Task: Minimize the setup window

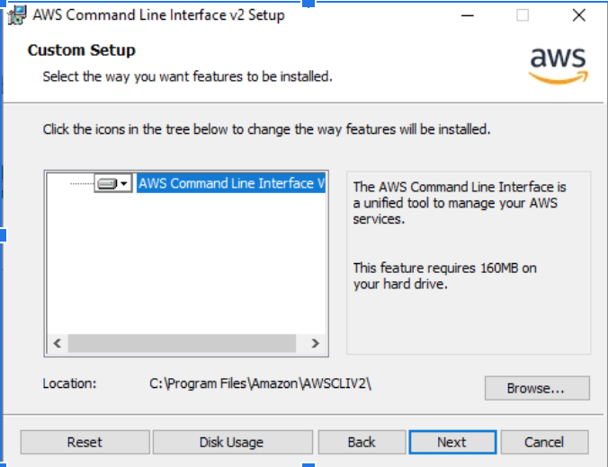Action: click(x=467, y=15)
